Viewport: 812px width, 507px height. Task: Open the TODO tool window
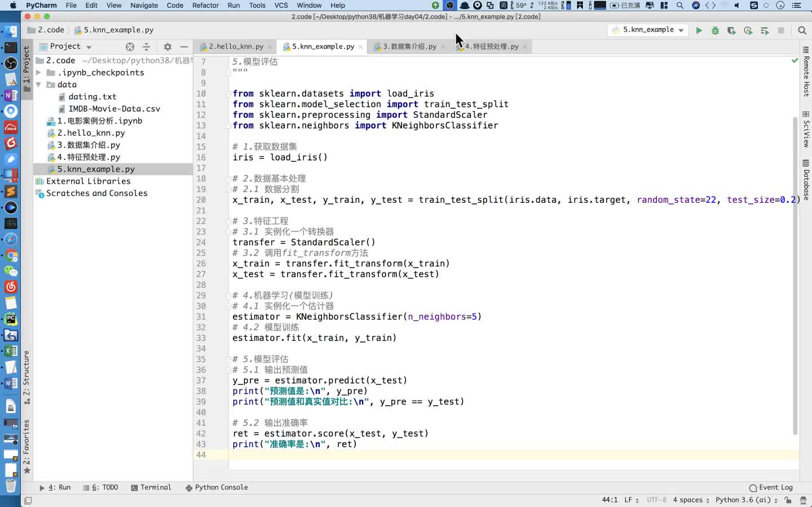(100, 488)
